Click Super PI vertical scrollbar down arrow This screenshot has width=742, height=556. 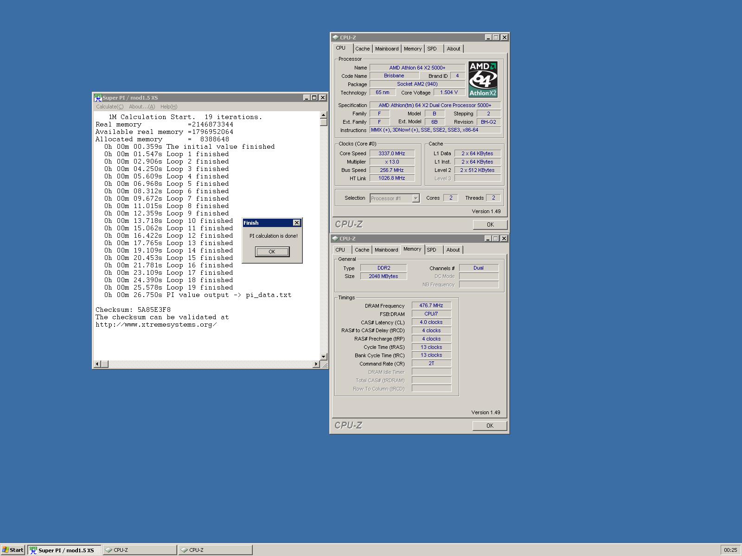324,357
